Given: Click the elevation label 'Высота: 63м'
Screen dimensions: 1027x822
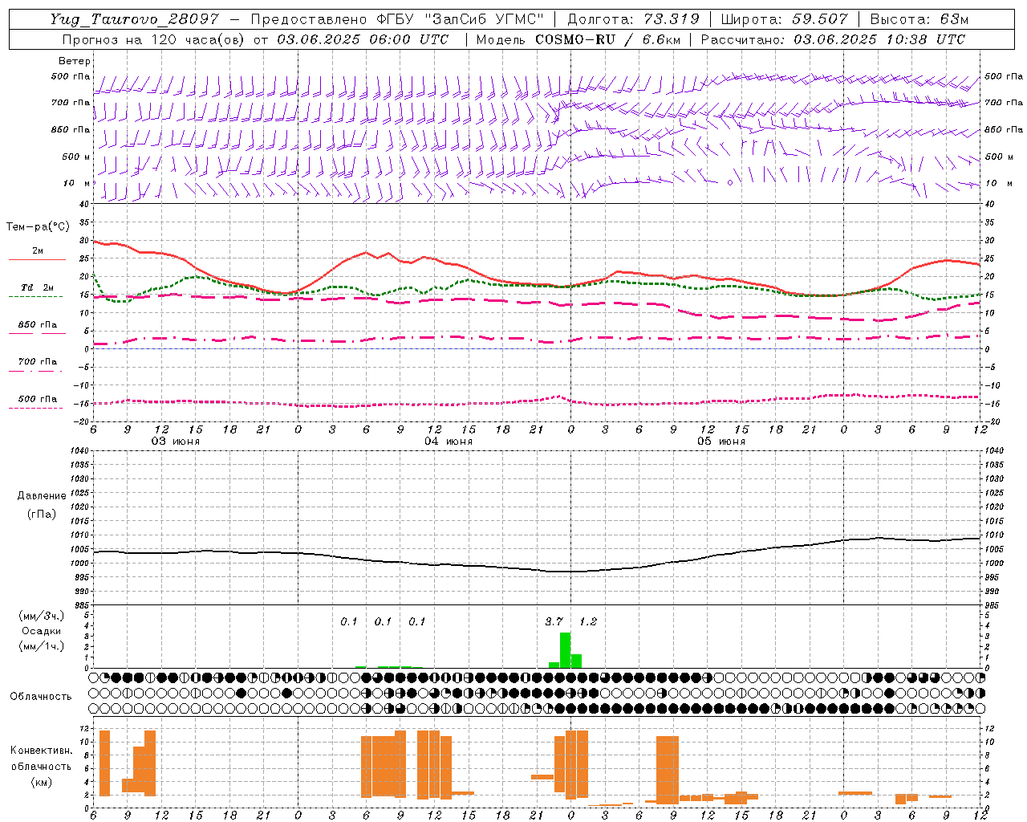Looking at the screenshot, I should click(919, 19).
